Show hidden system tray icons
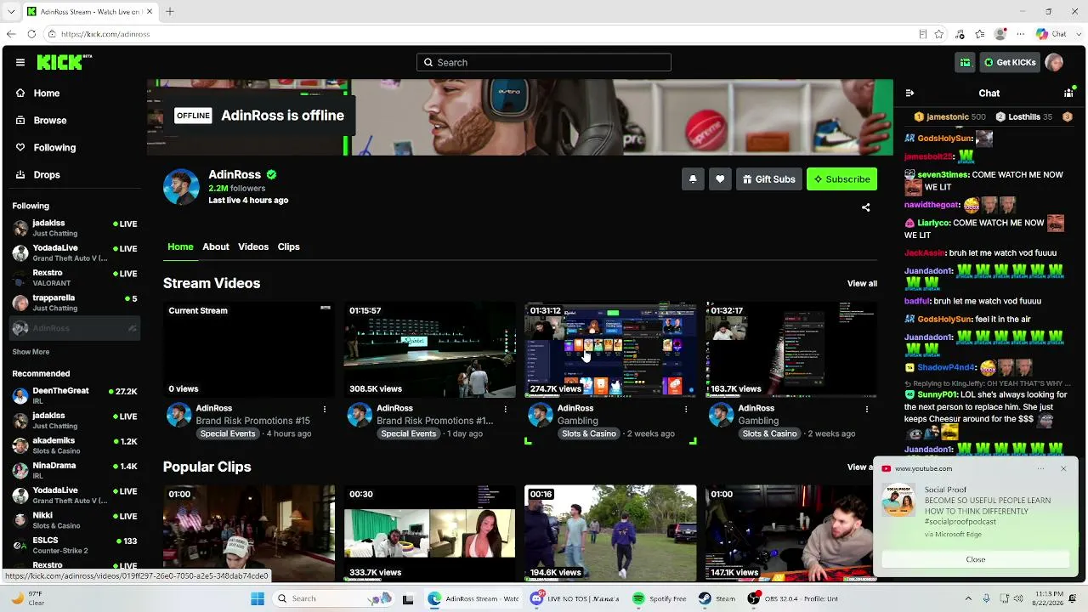Screen dimensions: 1088x612 [x=968, y=598]
